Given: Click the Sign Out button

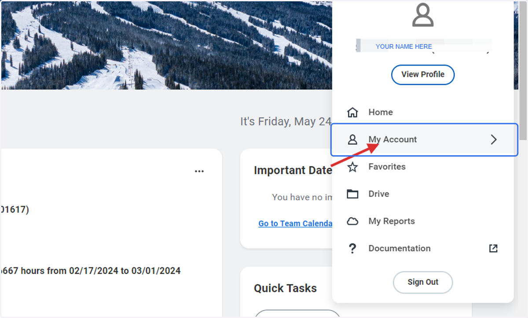Looking at the screenshot, I should click(423, 282).
